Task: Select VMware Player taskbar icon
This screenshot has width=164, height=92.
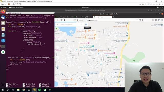Action: pyautogui.click(x=34, y=90)
